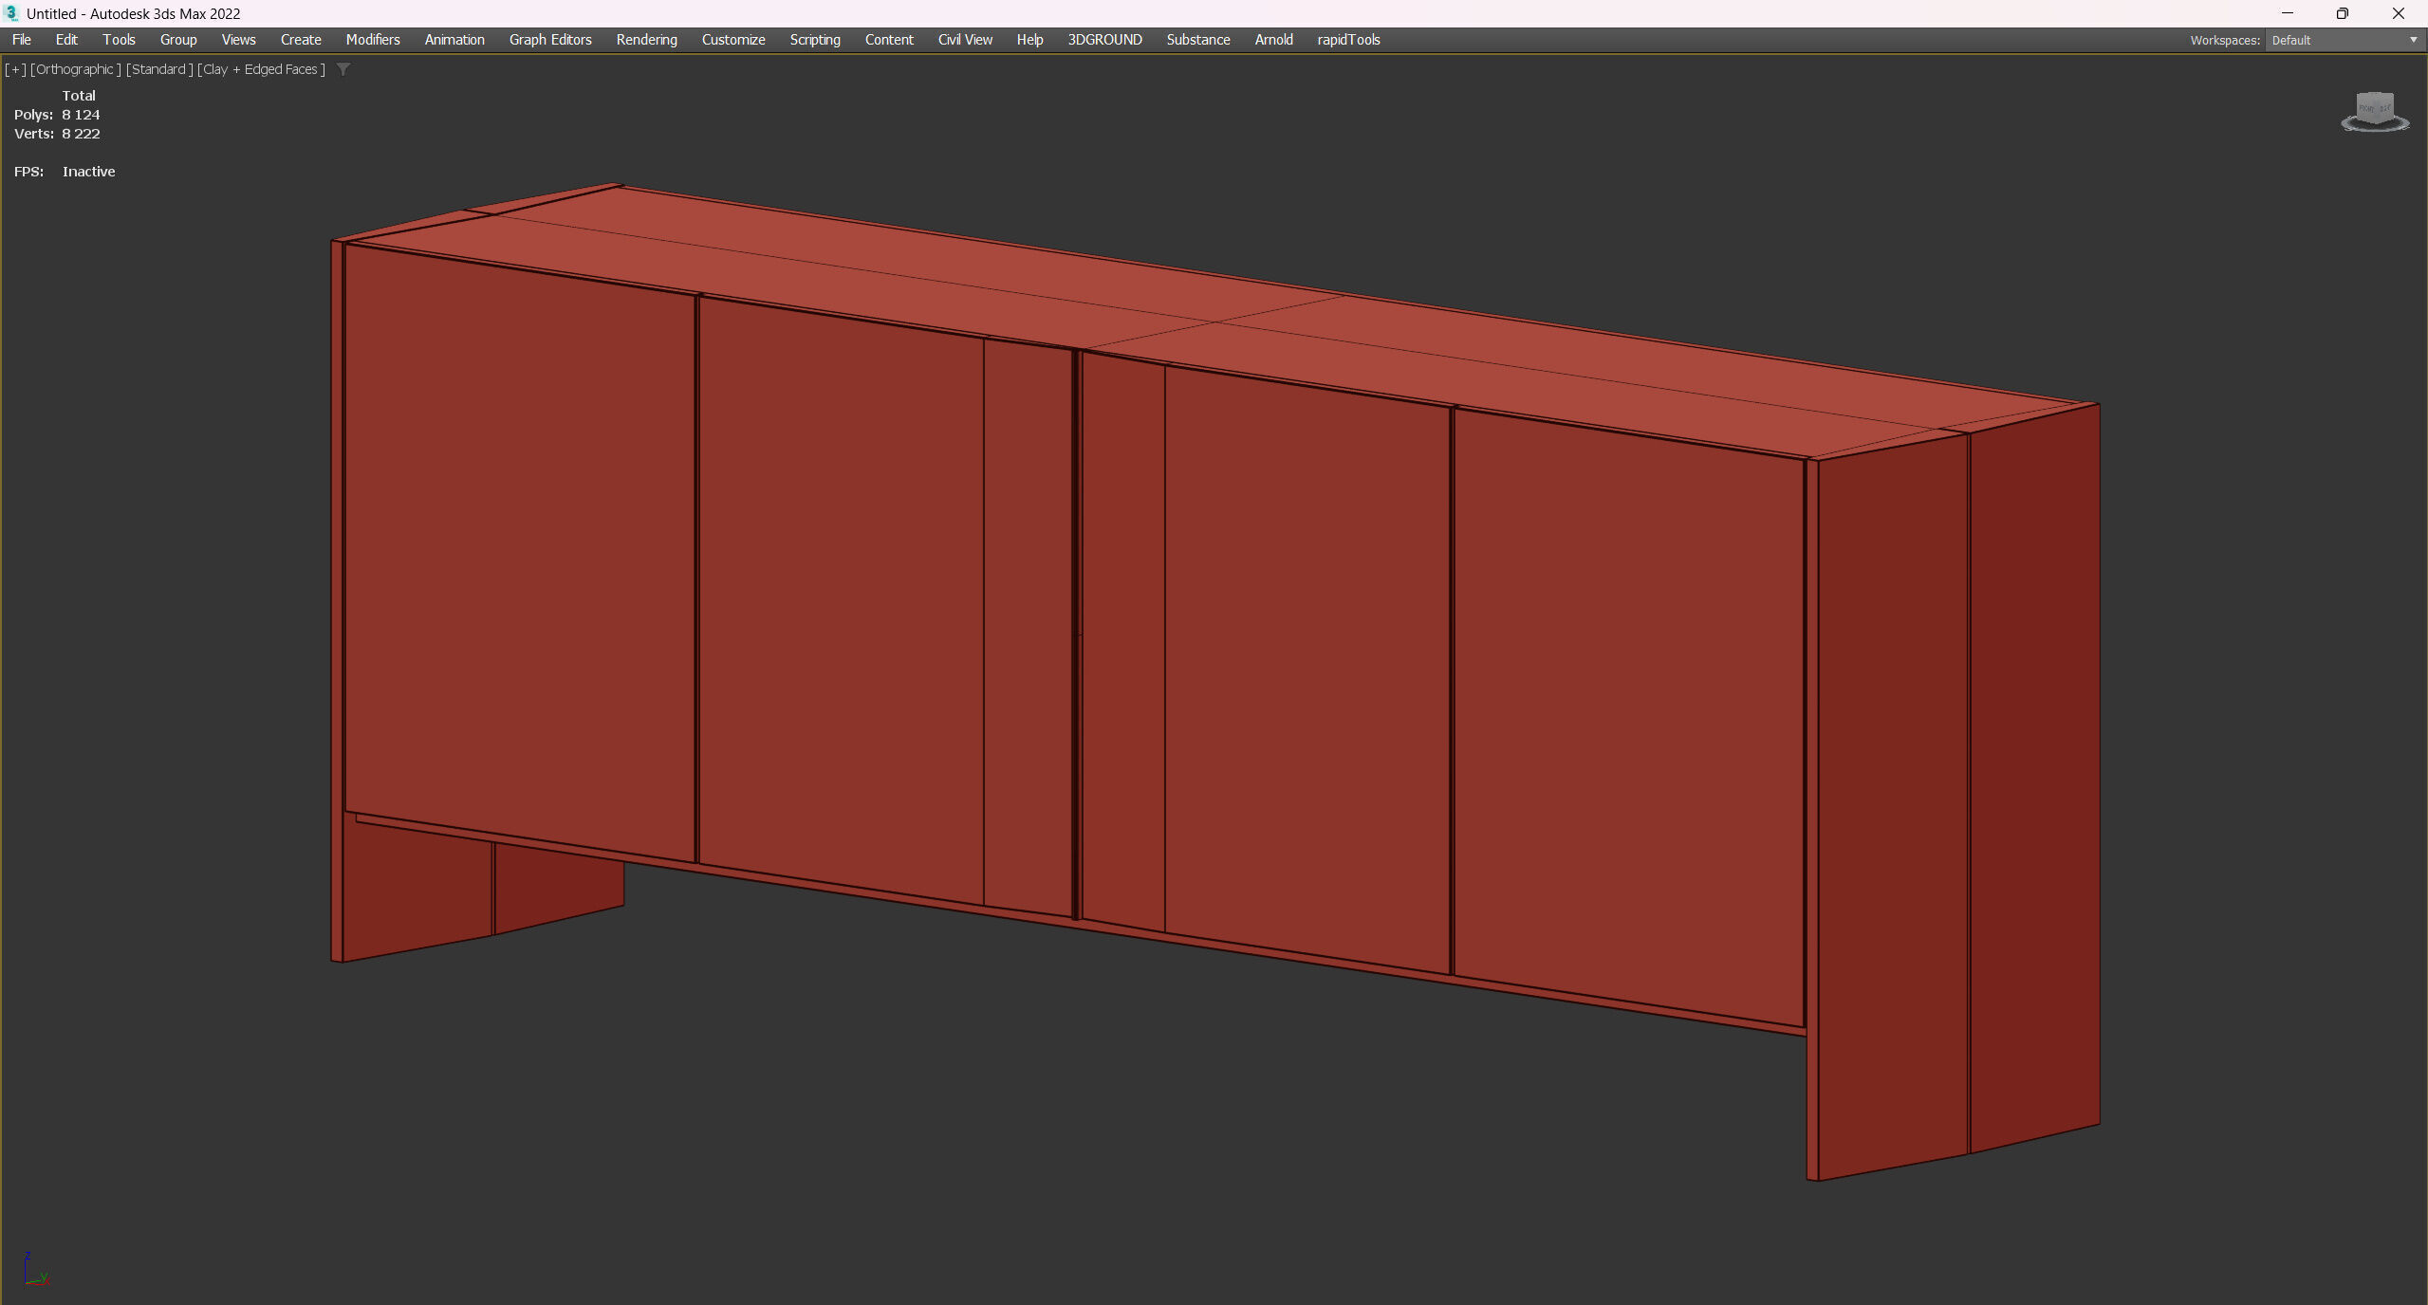Image resolution: width=2428 pixels, height=1305 pixels.
Task: Click the XYZ axis tripod in viewport corner
Action: pos(35,1270)
